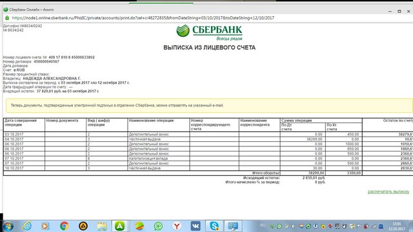413x232 pixels.
Task: Open the taskbar icon after Skype
Action: pos(233,226)
